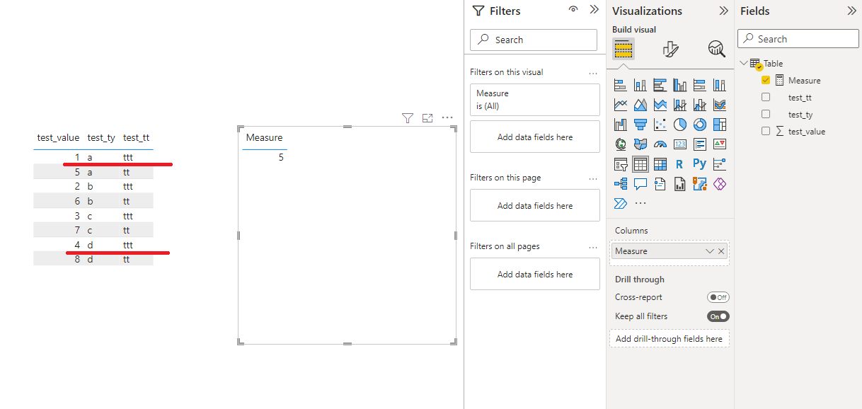The image size is (862, 409).
Task: Select the 100% stacked column chart visual
Action: 720,85
